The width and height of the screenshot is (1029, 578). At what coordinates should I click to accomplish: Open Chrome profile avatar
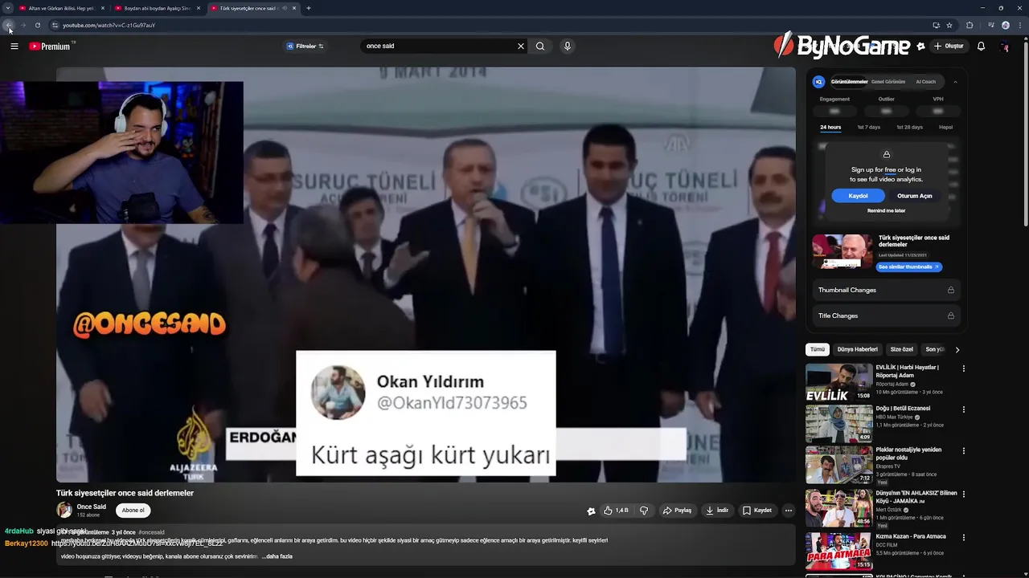click(x=1006, y=25)
